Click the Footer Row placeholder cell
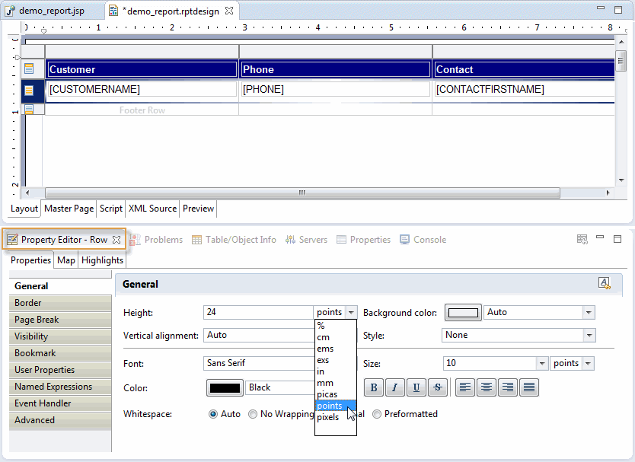Viewport: 635px width, 462px height. [x=142, y=110]
